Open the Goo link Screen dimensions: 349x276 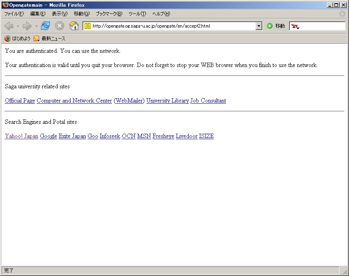93,136
